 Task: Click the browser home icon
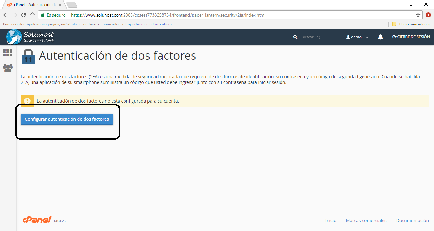pos(32,15)
